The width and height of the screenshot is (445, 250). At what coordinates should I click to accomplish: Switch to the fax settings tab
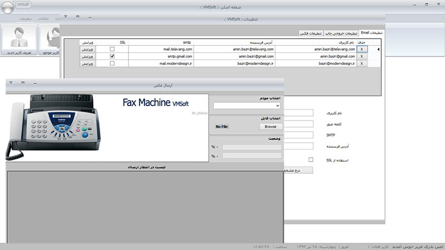310,33
